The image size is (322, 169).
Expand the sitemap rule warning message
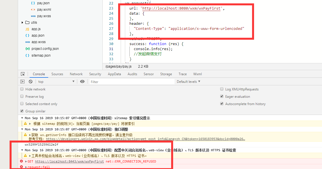pyautogui.click(x=30, y=124)
